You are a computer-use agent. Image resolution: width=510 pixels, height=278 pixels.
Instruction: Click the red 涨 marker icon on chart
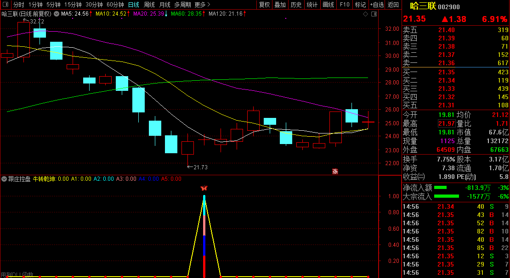(x=335, y=171)
